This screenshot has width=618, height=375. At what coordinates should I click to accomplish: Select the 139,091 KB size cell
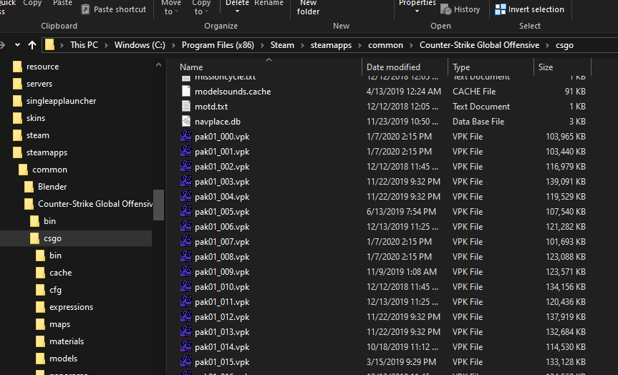click(566, 182)
